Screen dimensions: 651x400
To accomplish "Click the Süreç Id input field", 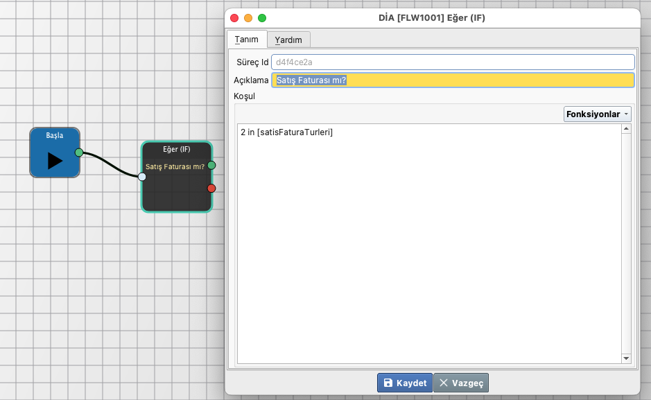I will tap(452, 62).
